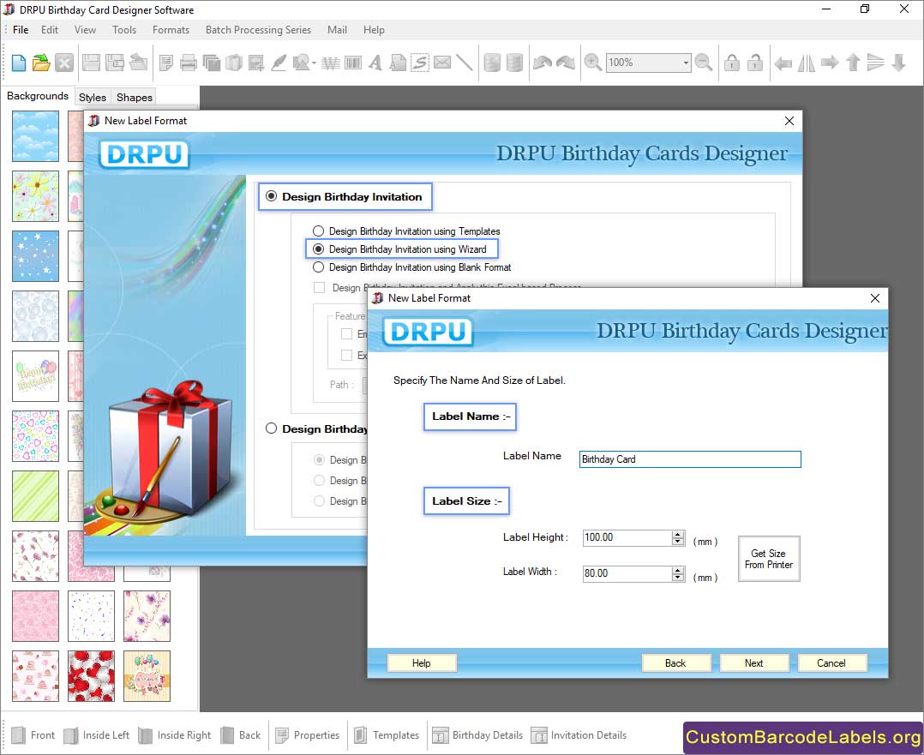Click the Undo arrow icon
The height and width of the screenshot is (755, 924).
click(542, 63)
